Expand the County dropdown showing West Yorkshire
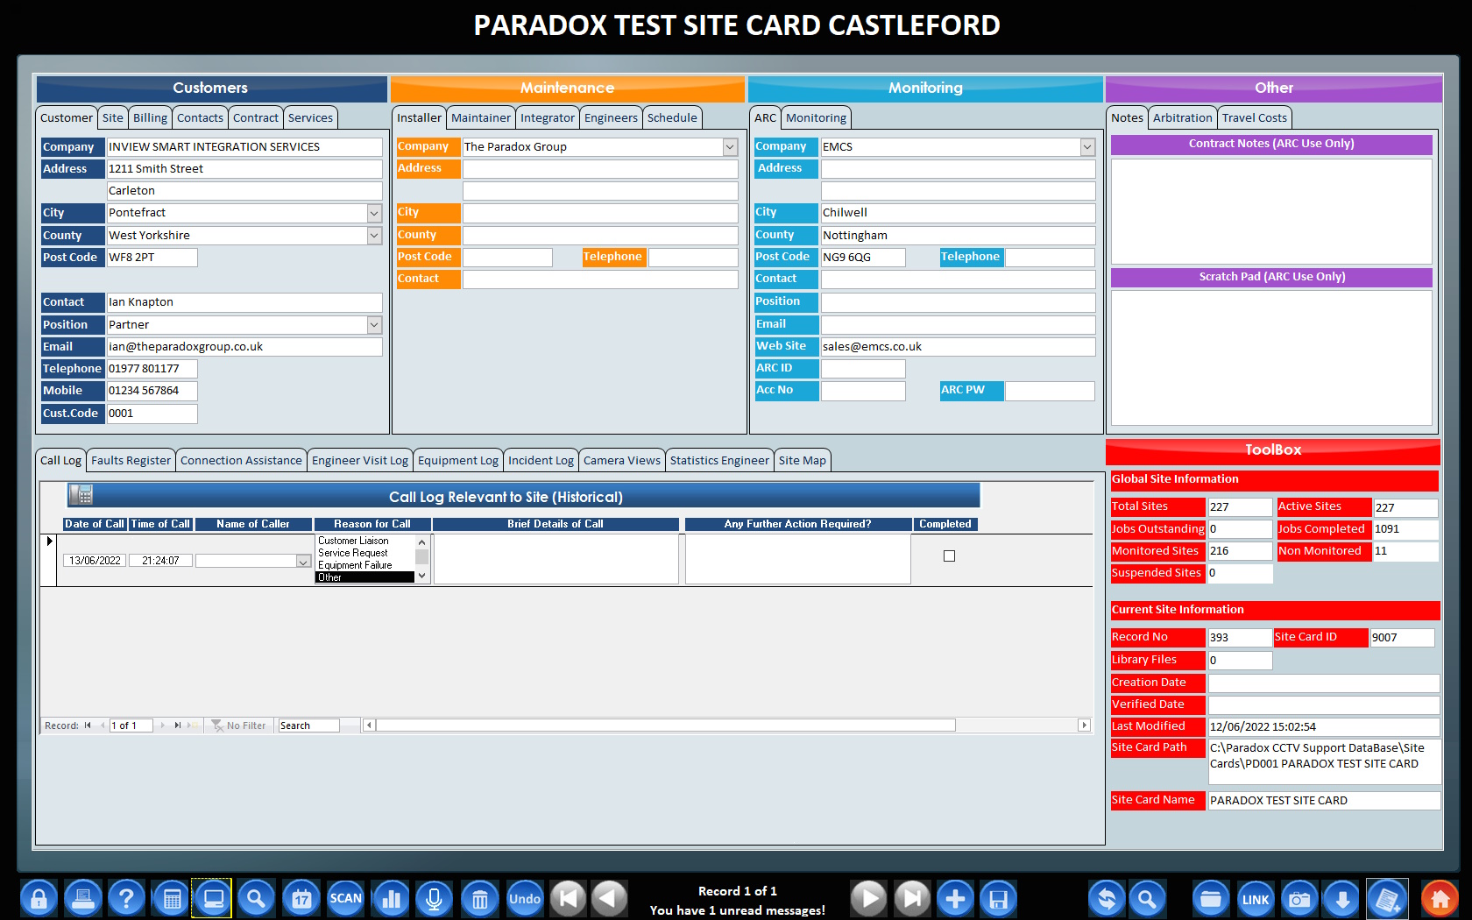This screenshot has height=920, width=1472. coord(374,235)
